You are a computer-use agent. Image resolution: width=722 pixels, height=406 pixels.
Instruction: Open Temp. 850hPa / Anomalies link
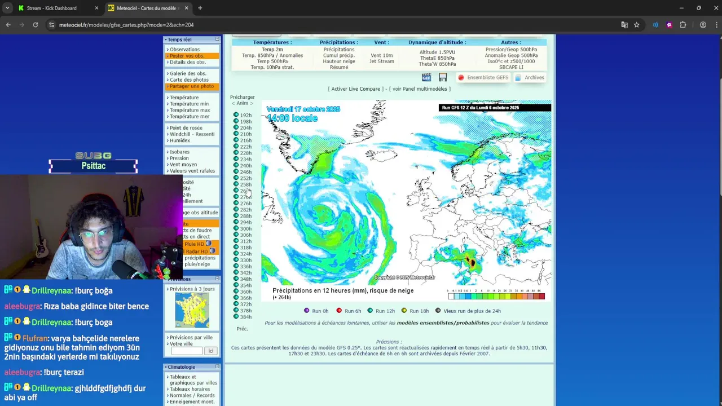tap(272, 55)
